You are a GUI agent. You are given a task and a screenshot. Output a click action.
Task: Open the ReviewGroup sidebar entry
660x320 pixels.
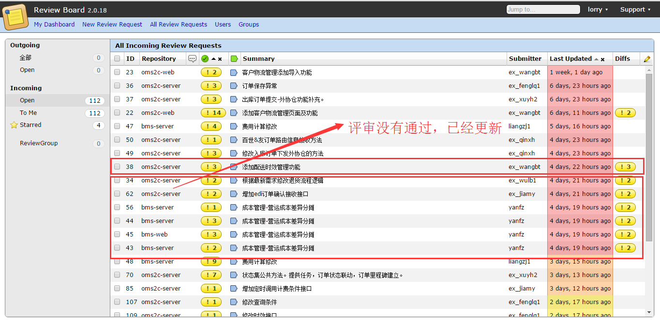58,143
